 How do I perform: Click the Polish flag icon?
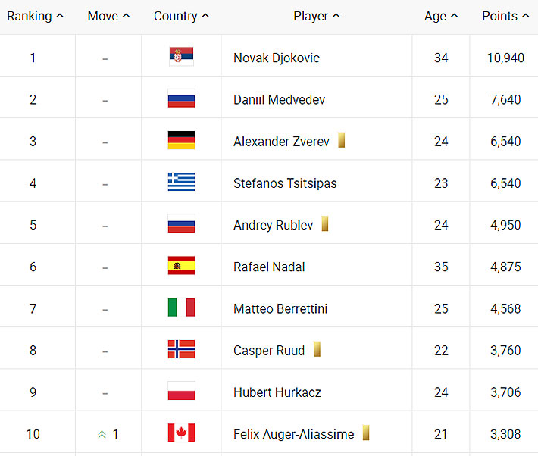click(181, 392)
